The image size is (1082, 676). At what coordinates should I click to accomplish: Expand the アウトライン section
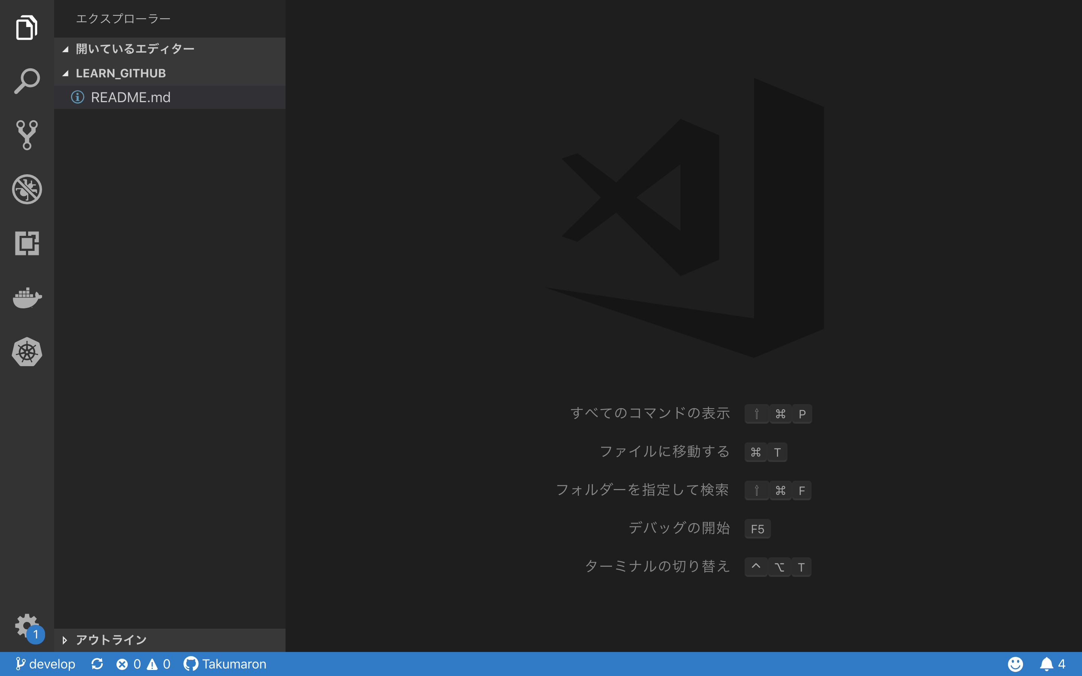[x=169, y=640]
